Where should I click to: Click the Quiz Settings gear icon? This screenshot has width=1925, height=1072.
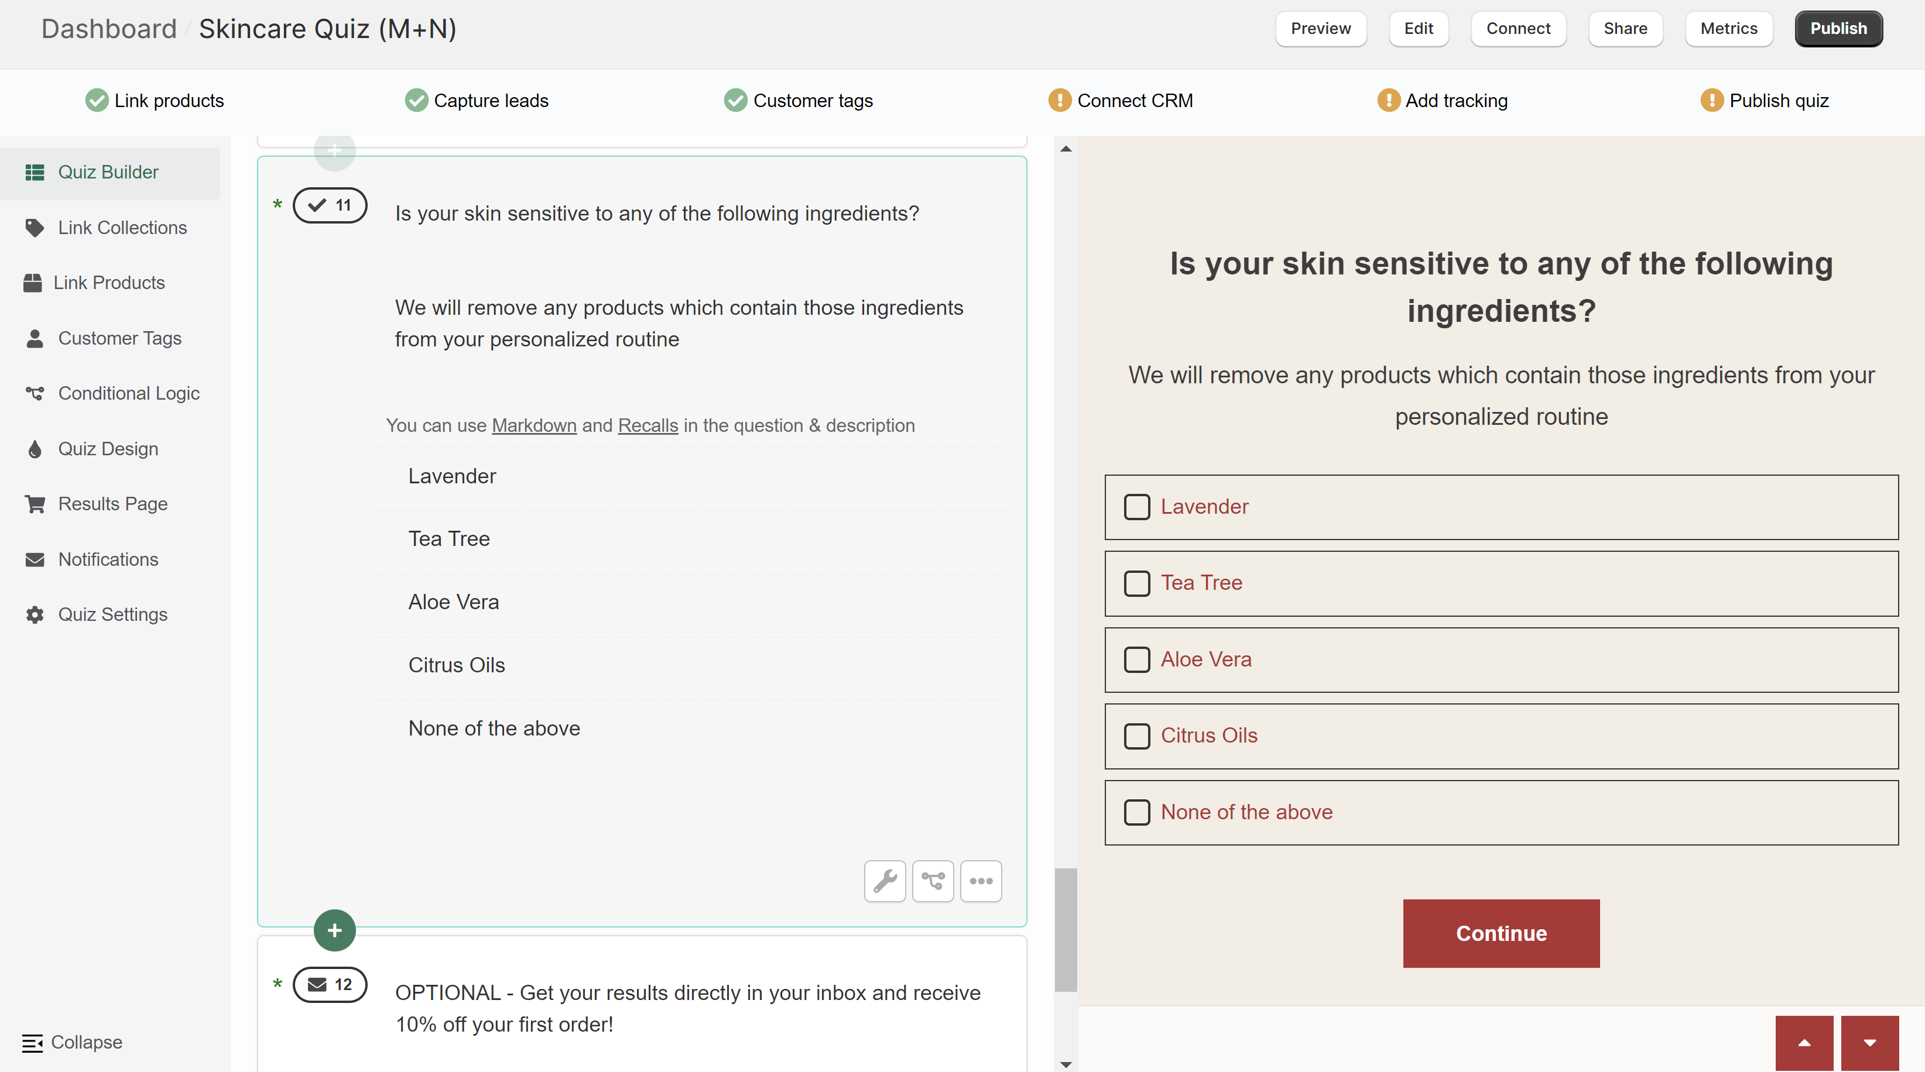click(x=35, y=615)
